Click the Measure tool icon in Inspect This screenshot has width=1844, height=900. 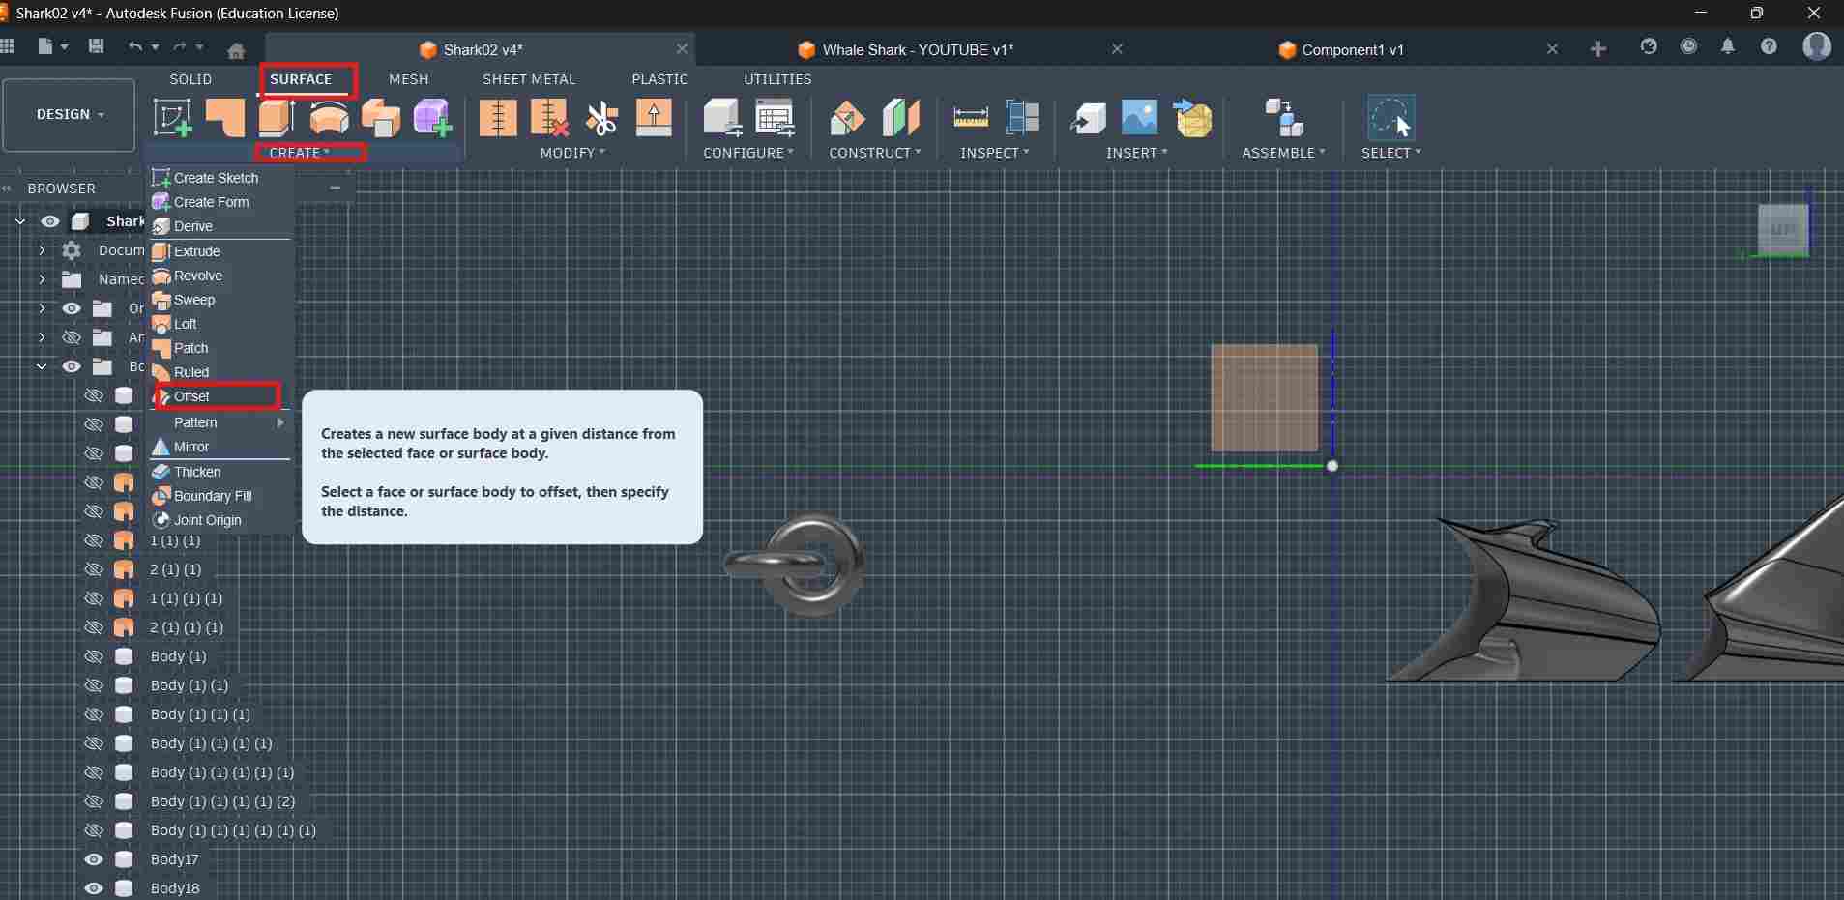[x=970, y=118]
